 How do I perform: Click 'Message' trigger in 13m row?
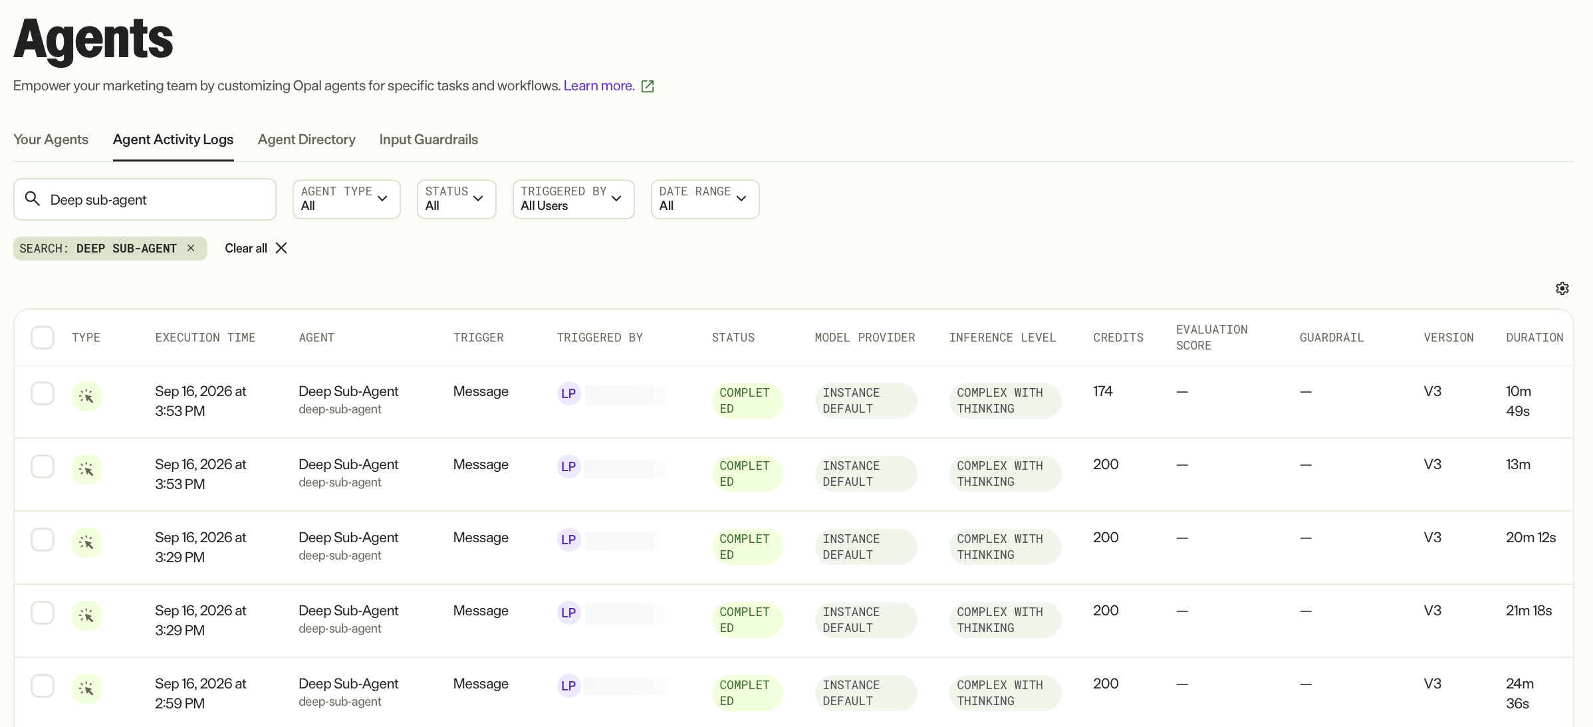tap(481, 465)
